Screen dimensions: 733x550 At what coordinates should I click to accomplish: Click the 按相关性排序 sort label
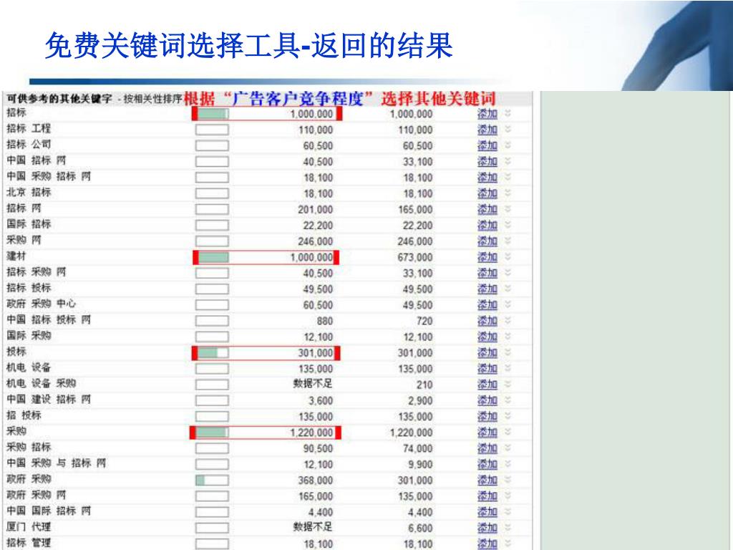tap(152, 99)
